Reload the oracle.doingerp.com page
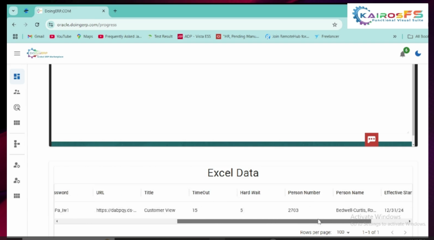Screen dimensions: 434x240 [x=37, y=25]
